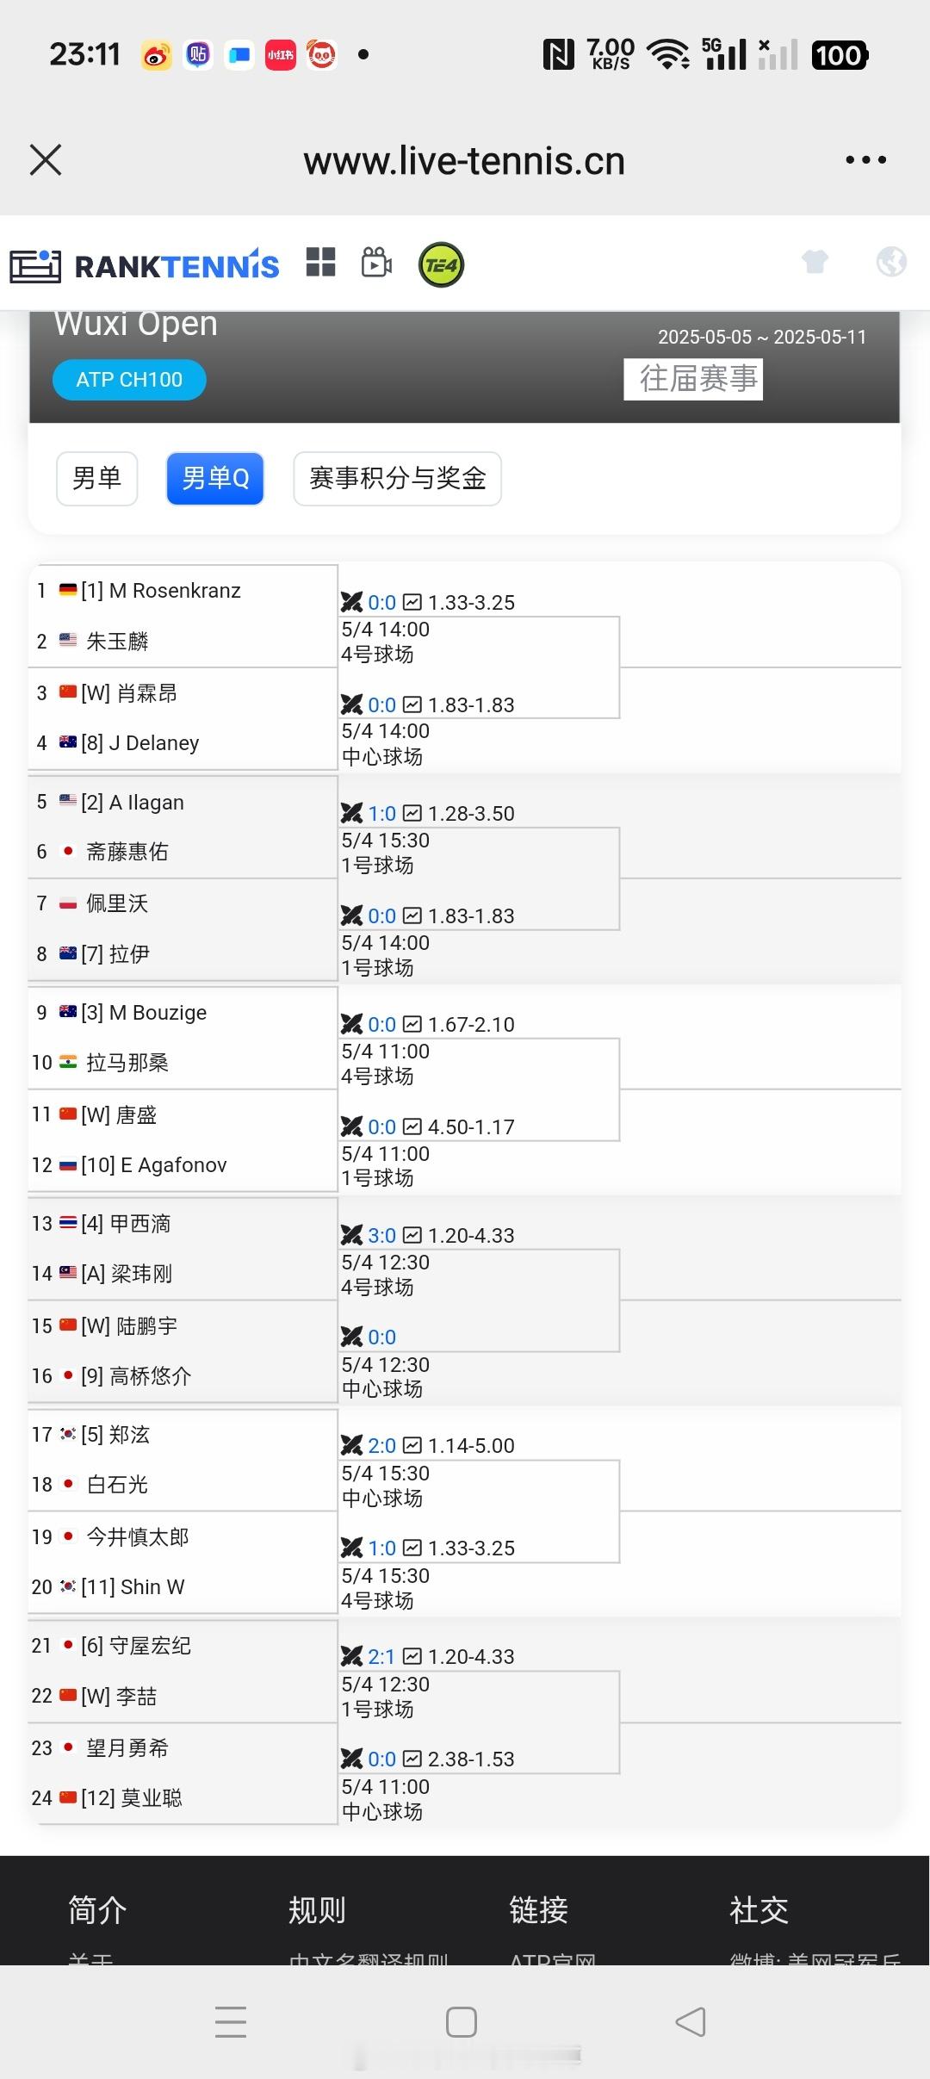
Task: Tap the video camera live icon
Action: tap(376, 263)
